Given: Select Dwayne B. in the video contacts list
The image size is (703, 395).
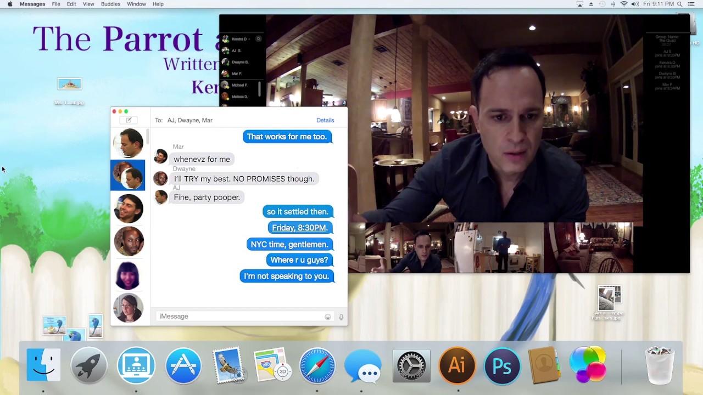Looking at the screenshot, I should 239,62.
